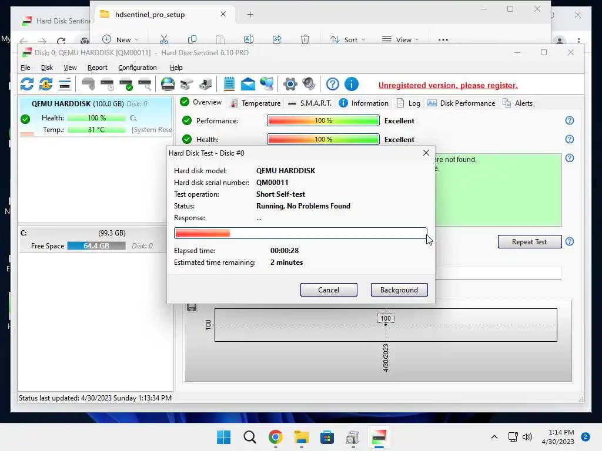Image resolution: width=602 pixels, height=451 pixels.
Task: Click the blue notepad report icon
Action: tap(229, 84)
